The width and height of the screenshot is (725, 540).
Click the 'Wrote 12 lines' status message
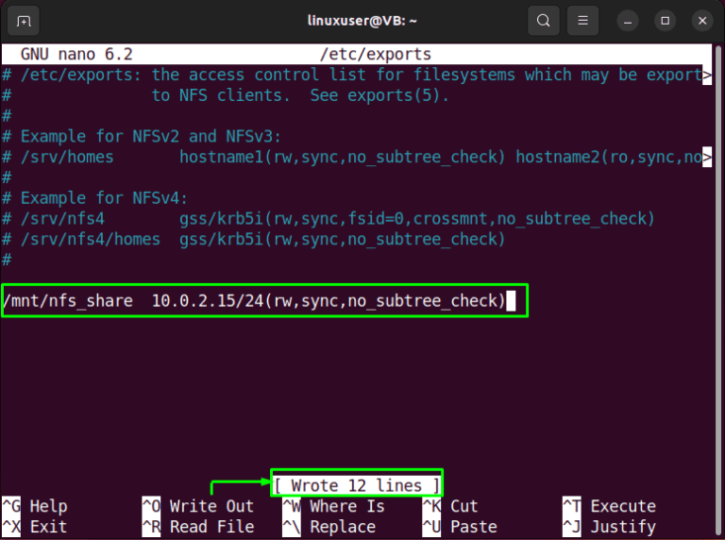(x=356, y=485)
